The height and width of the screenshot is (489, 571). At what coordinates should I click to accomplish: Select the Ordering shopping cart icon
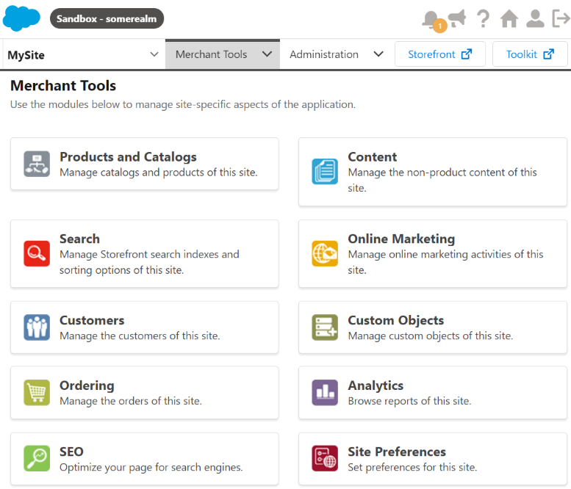(37, 392)
